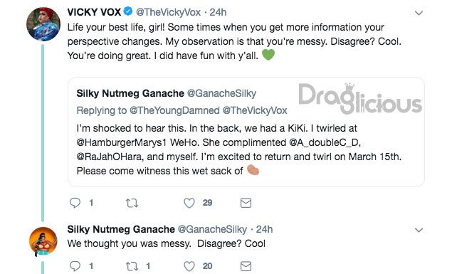Visit @TheVickyVox handle in tweet header
The height and width of the screenshot is (274, 452).
[168, 12]
